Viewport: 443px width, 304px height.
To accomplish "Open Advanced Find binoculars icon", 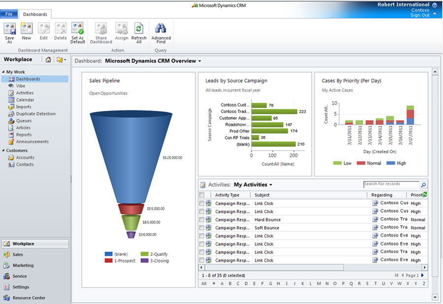I will point(161,29).
